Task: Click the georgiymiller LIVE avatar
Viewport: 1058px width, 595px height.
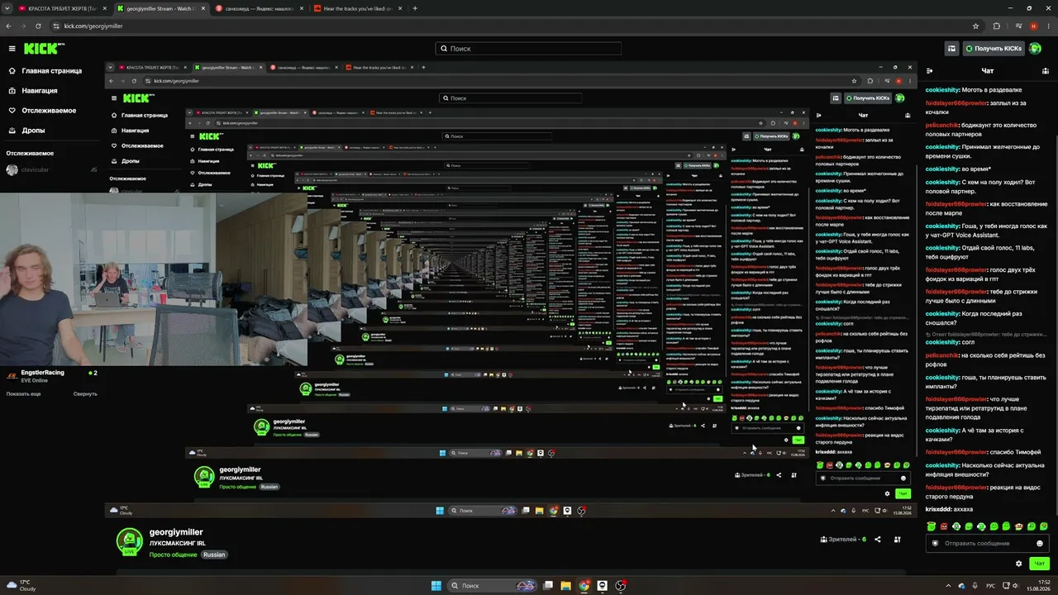Action: 128,541
